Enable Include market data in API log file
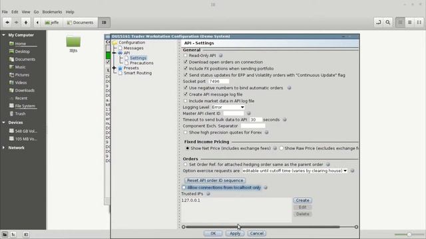Viewport: 426px width, 239px height. point(186,101)
